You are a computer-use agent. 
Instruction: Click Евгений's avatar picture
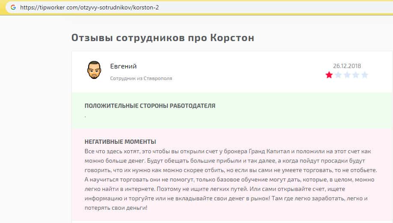click(94, 70)
